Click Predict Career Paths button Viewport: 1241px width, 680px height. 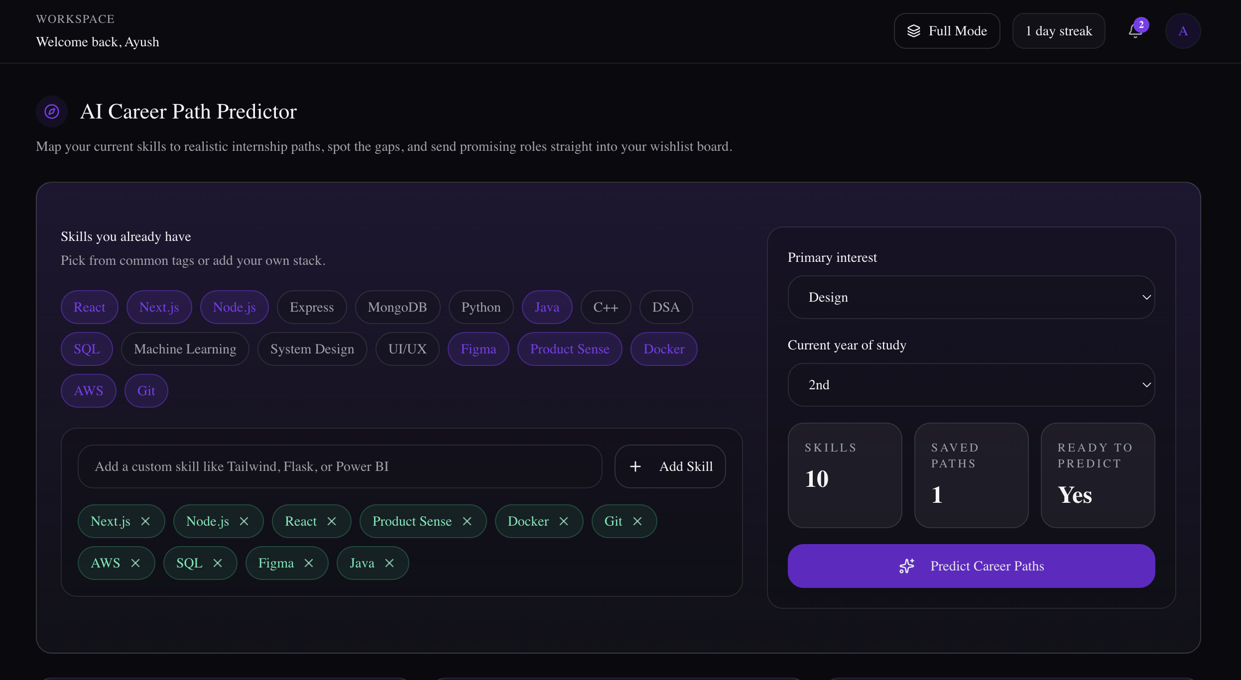click(971, 566)
